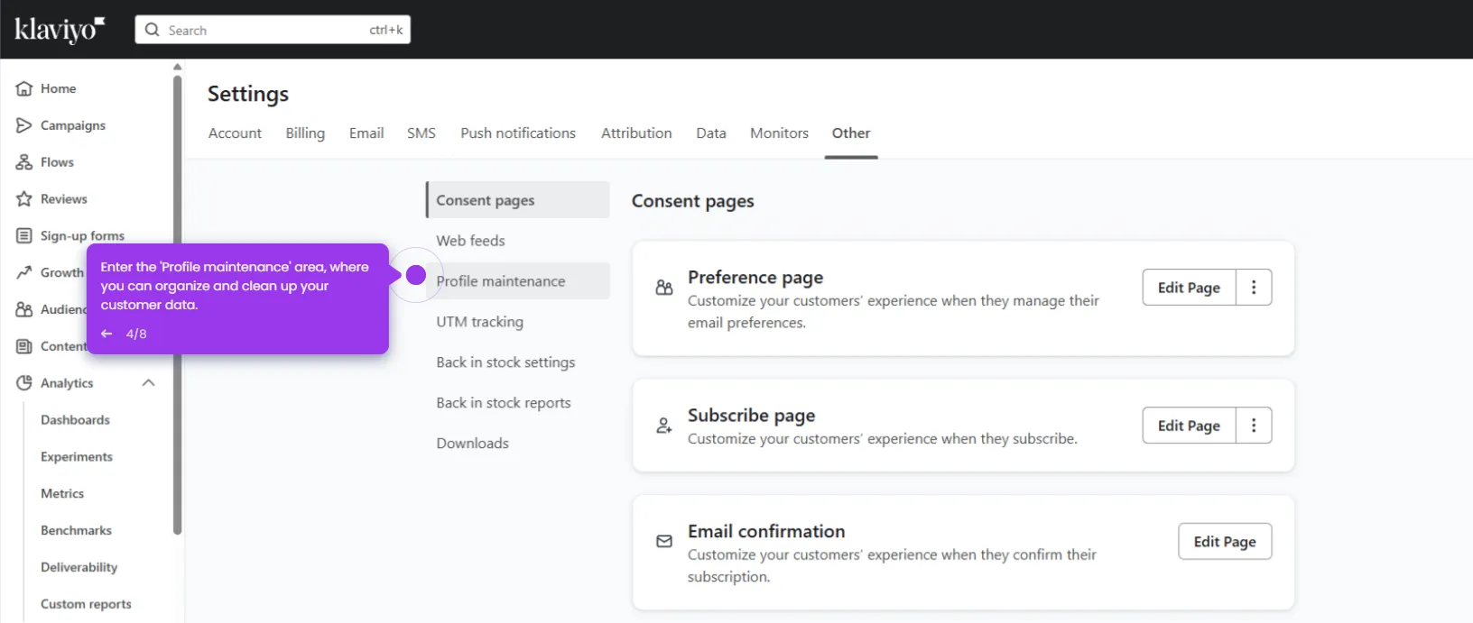Switch to the Data tab
Viewport: 1473px width, 623px height.
tap(711, 133)
